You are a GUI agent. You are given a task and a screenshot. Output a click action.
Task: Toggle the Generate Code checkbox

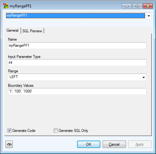coord(9,131)
